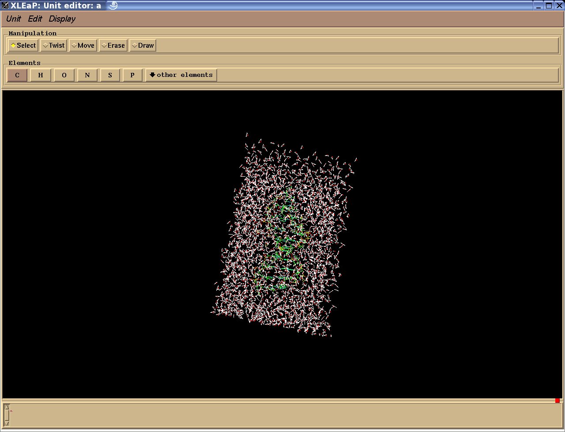The height and width of the screenshot is (432, 565).
Task: Click the message area vertical scrollbar
Action: point(7,415)
